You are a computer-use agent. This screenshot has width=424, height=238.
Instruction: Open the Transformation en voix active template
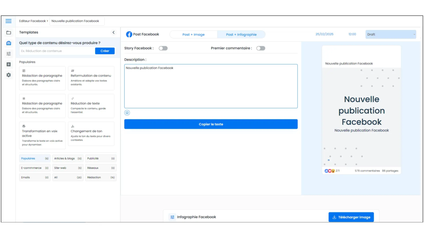[42, 135]
